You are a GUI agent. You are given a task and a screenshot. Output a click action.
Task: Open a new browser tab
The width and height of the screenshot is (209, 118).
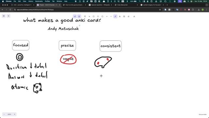click(x=167, y=5)
